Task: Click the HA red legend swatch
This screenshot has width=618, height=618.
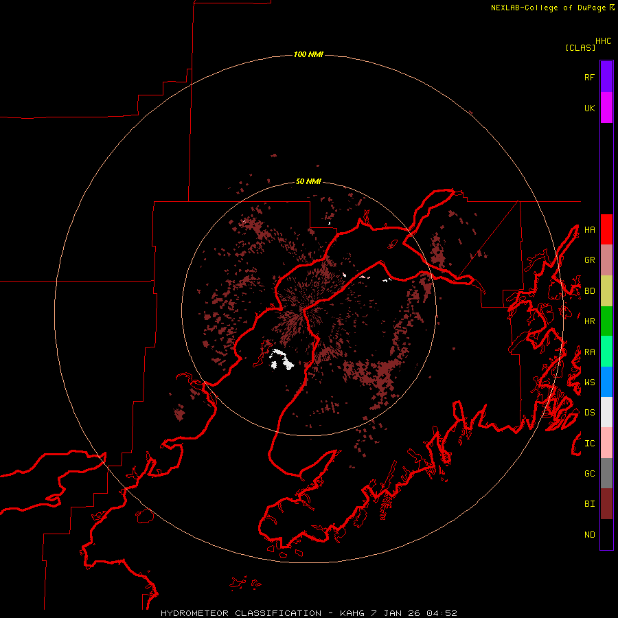Action: (x=606, y=229)
